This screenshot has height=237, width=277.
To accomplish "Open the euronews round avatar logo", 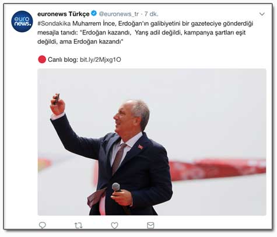I will coord(22,22).
